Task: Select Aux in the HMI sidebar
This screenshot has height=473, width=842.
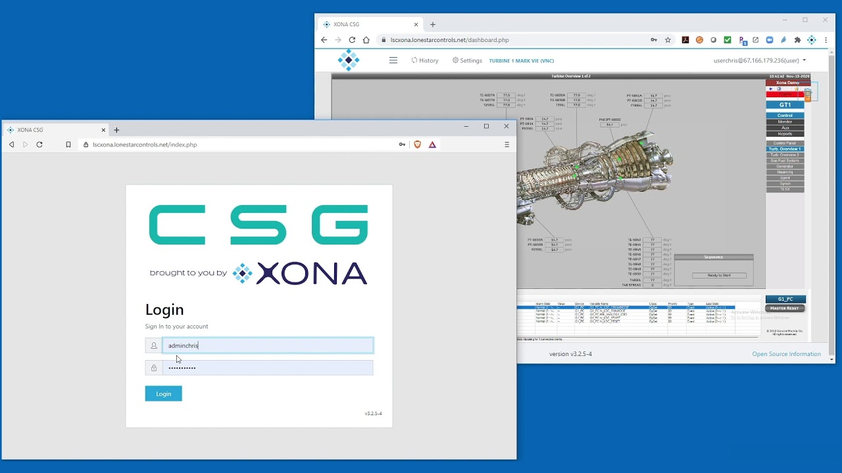Action: 785,128
